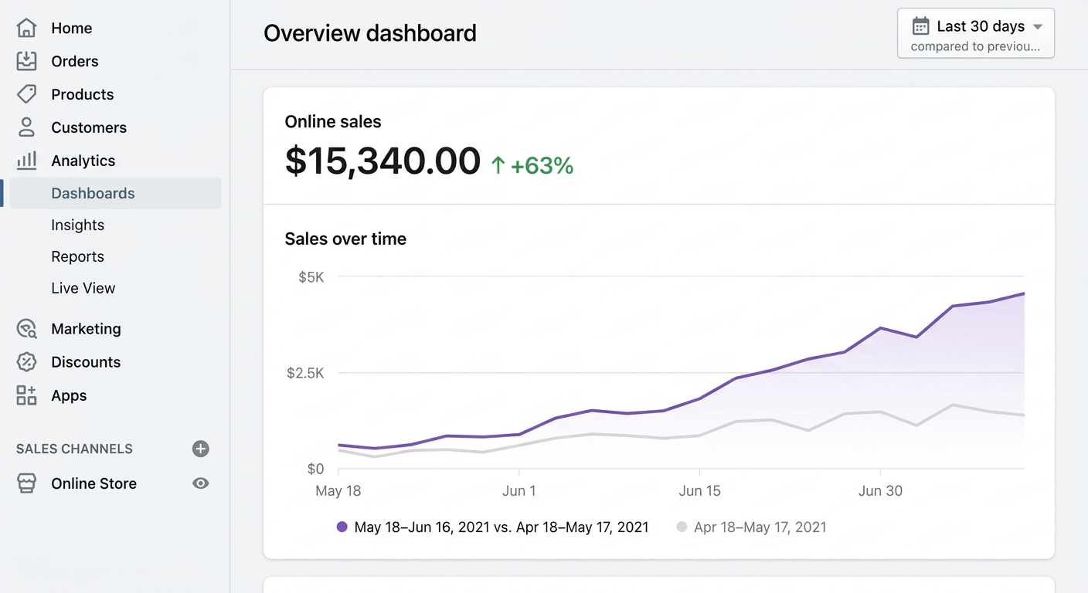
Task: Open Marketing via the target icon
Action: (x=26, y=329)
